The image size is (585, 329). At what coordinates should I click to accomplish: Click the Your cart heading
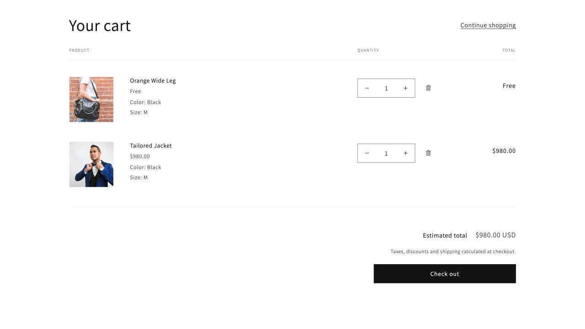pos(100,26)
